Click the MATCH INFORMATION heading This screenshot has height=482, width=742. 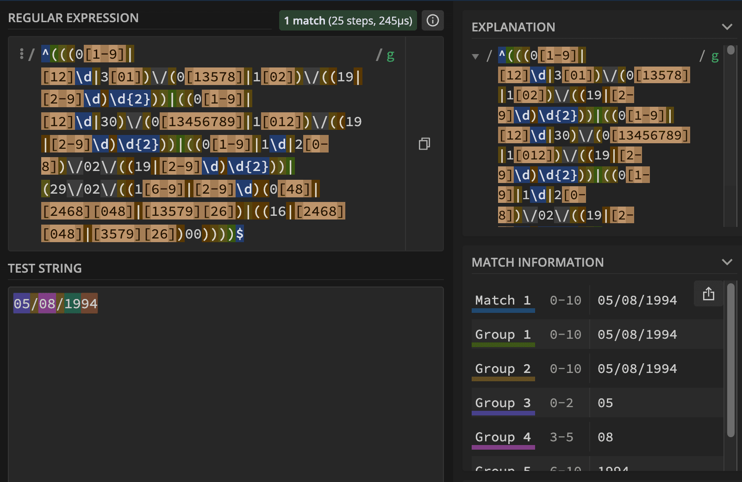pyautogui.click(x=537, y=262)
